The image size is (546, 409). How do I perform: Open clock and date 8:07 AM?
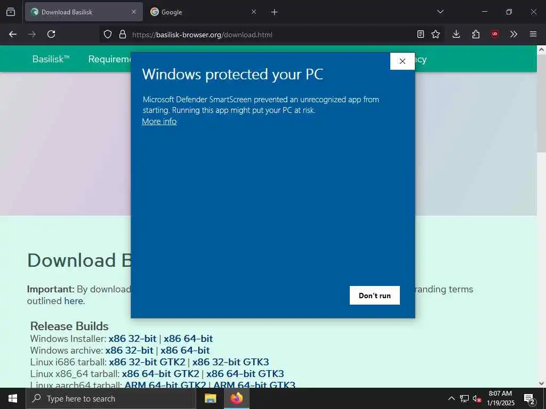tap(500, 398)
